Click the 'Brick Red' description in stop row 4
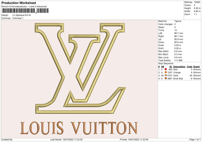Viewport: 202px width, 142px height. [x=178, y=78]
